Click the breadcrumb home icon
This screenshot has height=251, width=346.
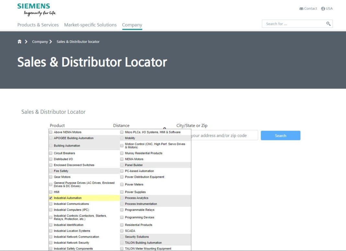(x=19, y=42)
